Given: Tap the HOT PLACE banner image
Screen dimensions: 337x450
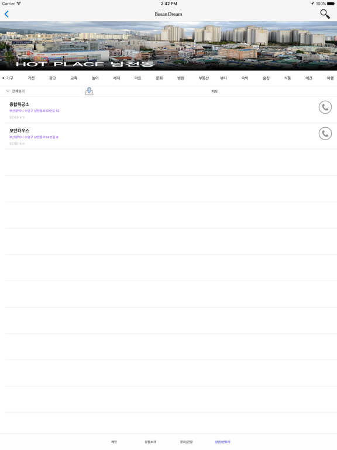Looking at the screenshot, I should click(x=168, y=46).
